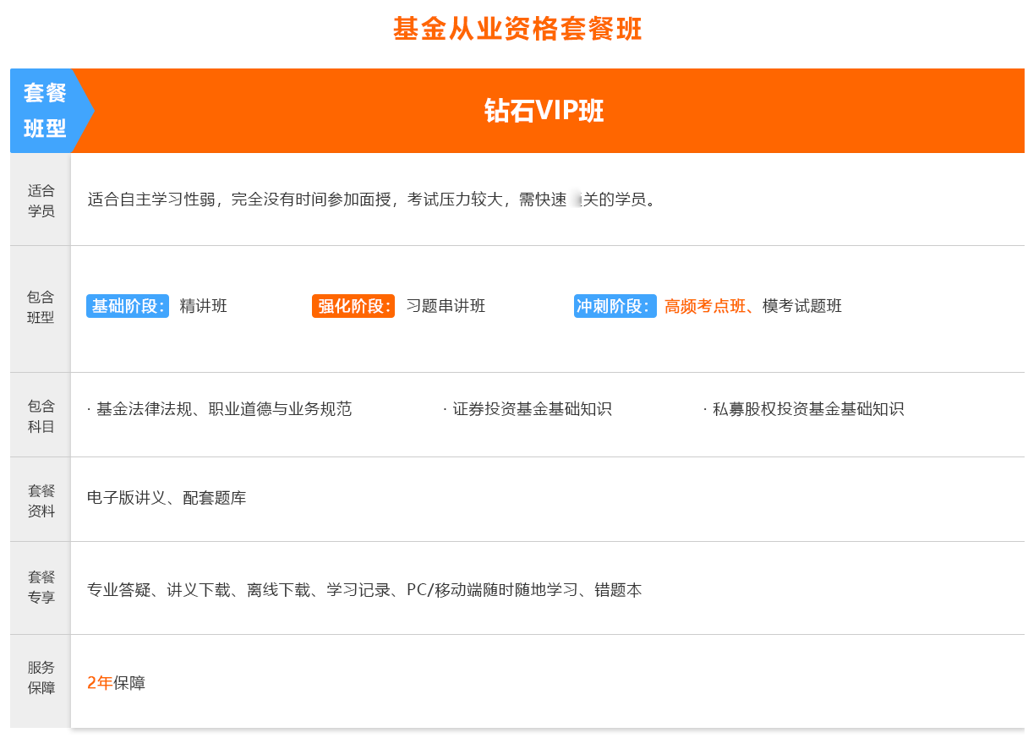Click the 模考试题班 text
1028x738 pixels.
click(x=802, y=306)
